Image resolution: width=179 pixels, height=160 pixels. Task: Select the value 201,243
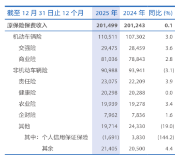[135, 26]
